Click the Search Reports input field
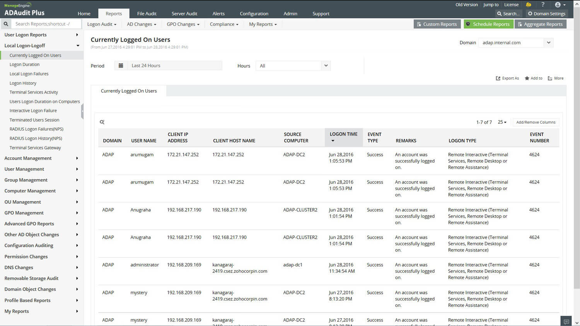 (46, 24)
